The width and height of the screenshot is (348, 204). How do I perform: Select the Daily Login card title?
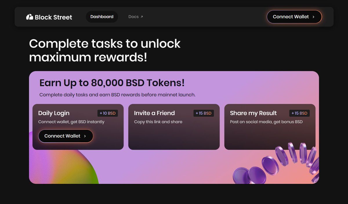pos(54,113)
